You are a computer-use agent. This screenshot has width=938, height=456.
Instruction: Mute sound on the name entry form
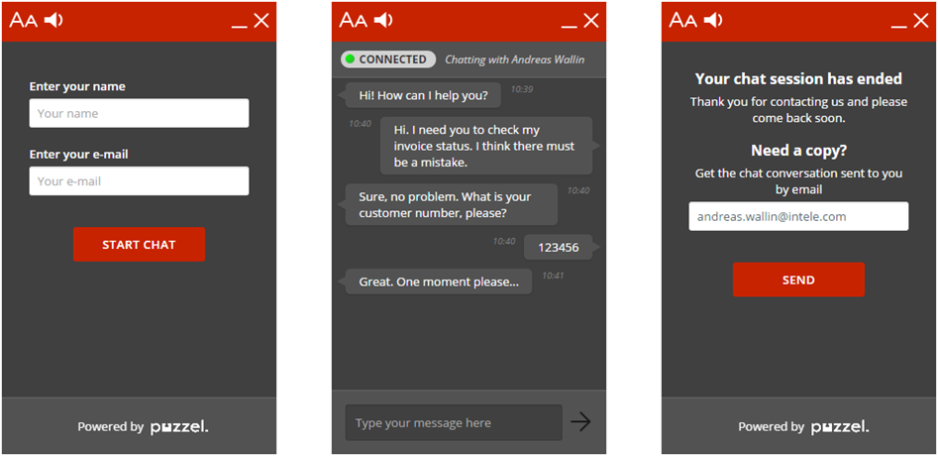(x=53, y=20)
